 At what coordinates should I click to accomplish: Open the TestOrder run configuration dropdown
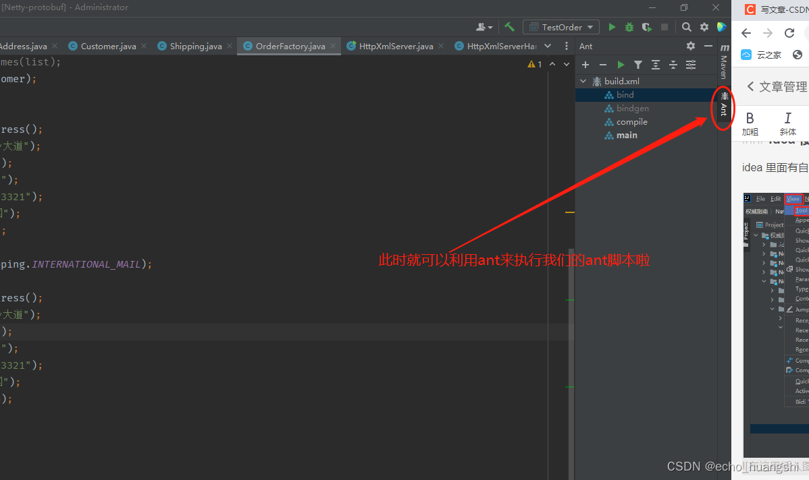561,27
